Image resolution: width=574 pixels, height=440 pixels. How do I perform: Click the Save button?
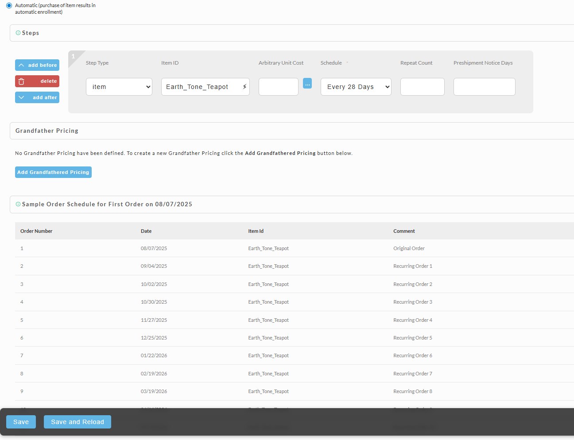tap(21, 422)
